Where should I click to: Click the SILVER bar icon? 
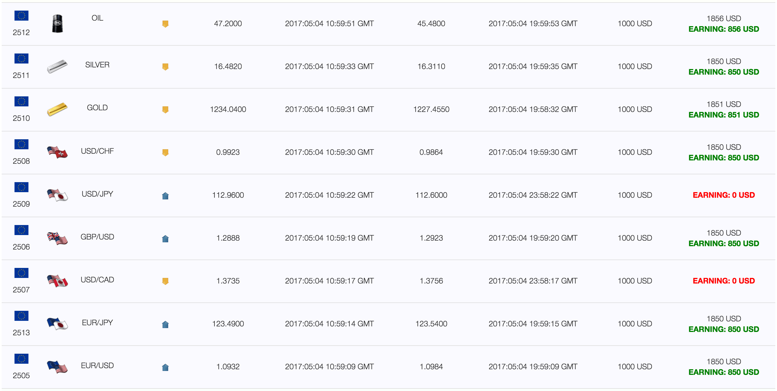[57, 66]
